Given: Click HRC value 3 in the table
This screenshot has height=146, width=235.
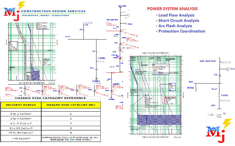Looking at the screenshot, I should point(71,128).
